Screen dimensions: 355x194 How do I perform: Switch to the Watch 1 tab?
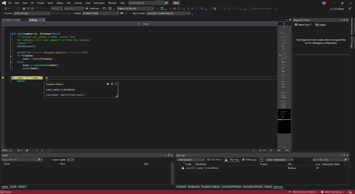point(22,186)
